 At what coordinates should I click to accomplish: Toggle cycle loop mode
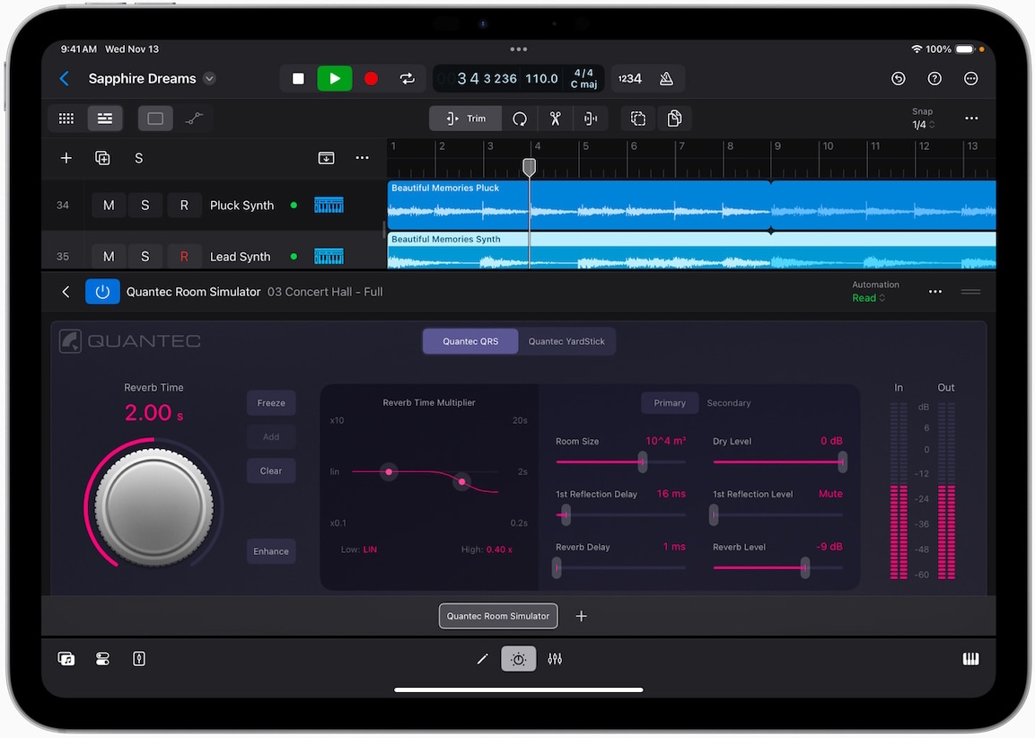408,78
